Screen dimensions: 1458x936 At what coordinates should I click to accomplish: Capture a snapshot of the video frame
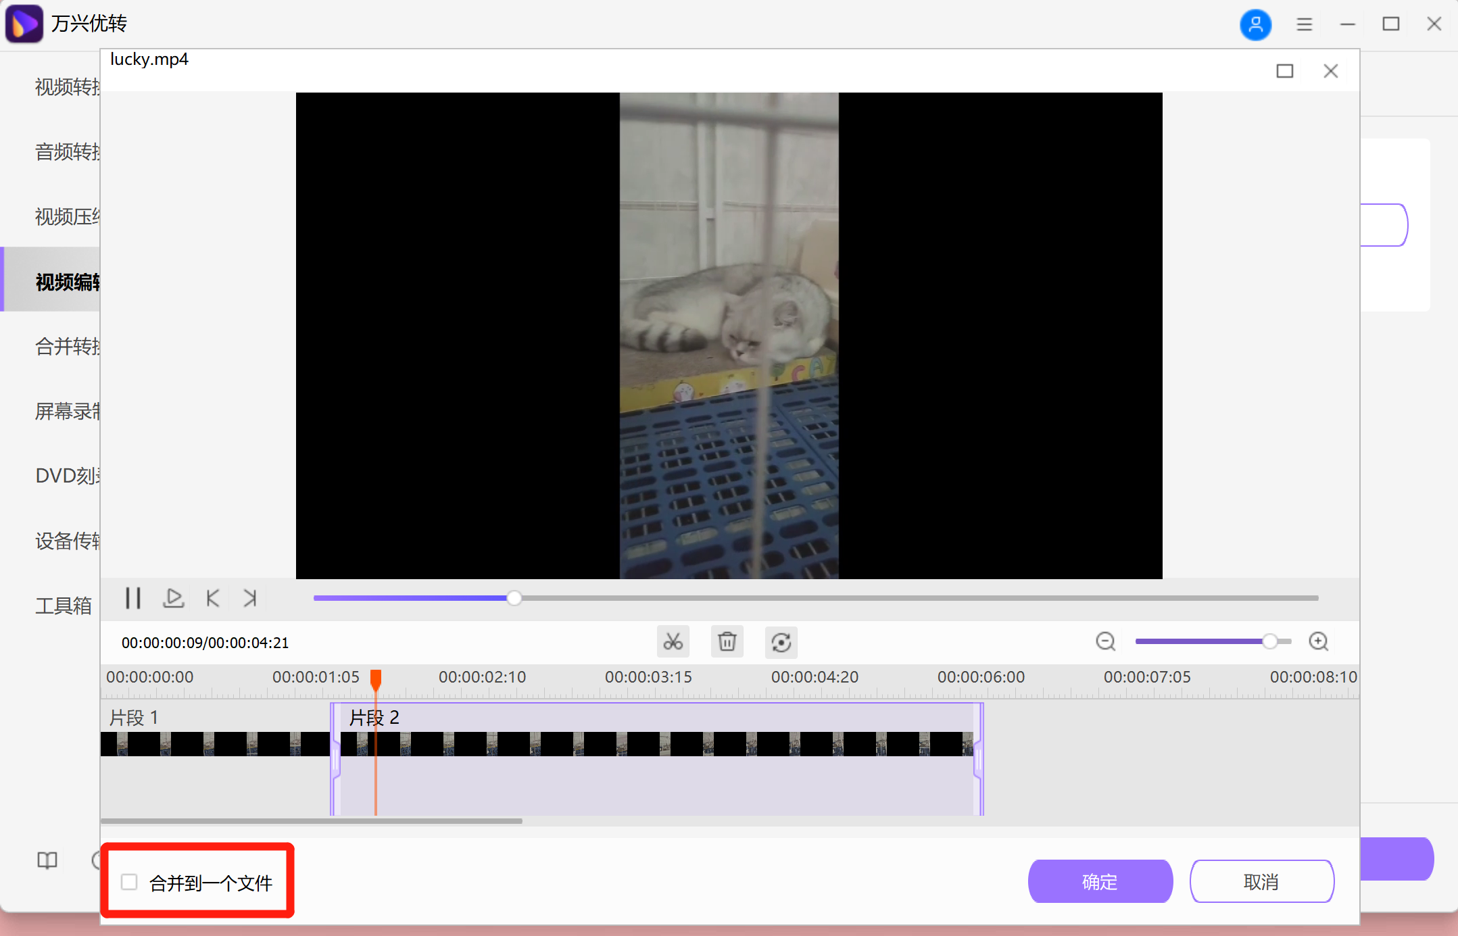click(173, 597)
